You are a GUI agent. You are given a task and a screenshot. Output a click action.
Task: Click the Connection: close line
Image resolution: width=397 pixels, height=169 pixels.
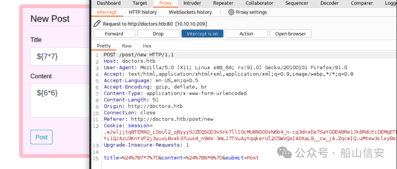(130, 113)
